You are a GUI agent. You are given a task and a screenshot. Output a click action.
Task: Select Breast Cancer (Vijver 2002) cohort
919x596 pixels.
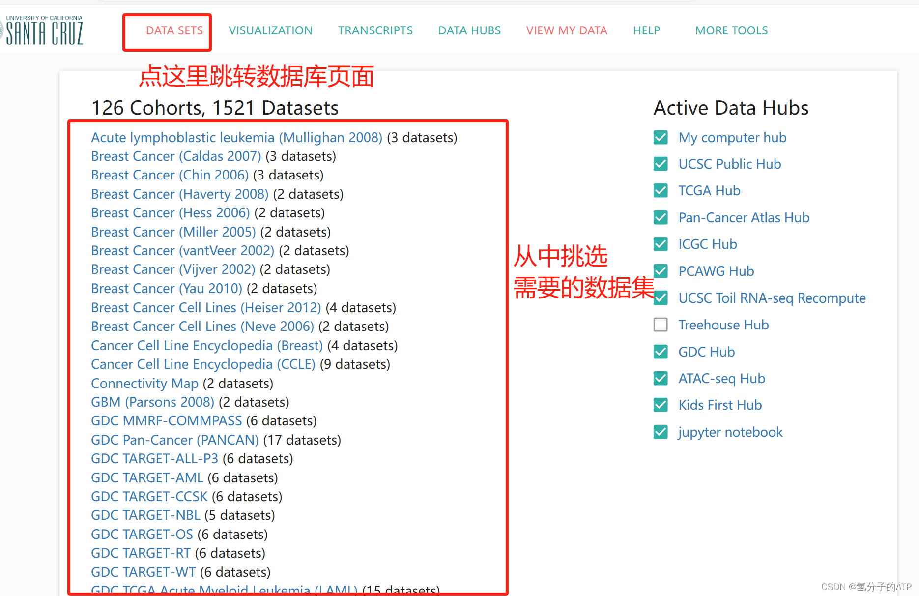[173, 269]
